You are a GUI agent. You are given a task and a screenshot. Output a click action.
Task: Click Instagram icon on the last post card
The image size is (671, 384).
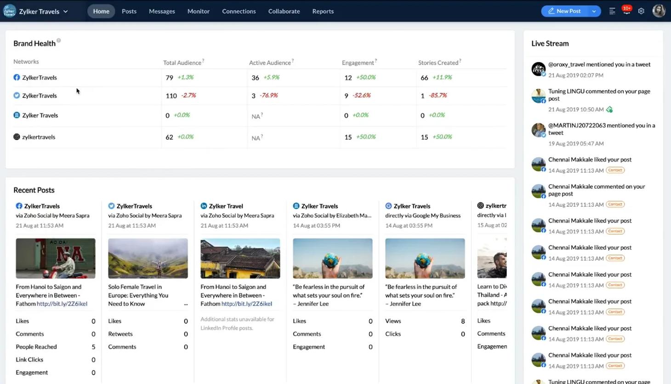click(x=480, y=205)
